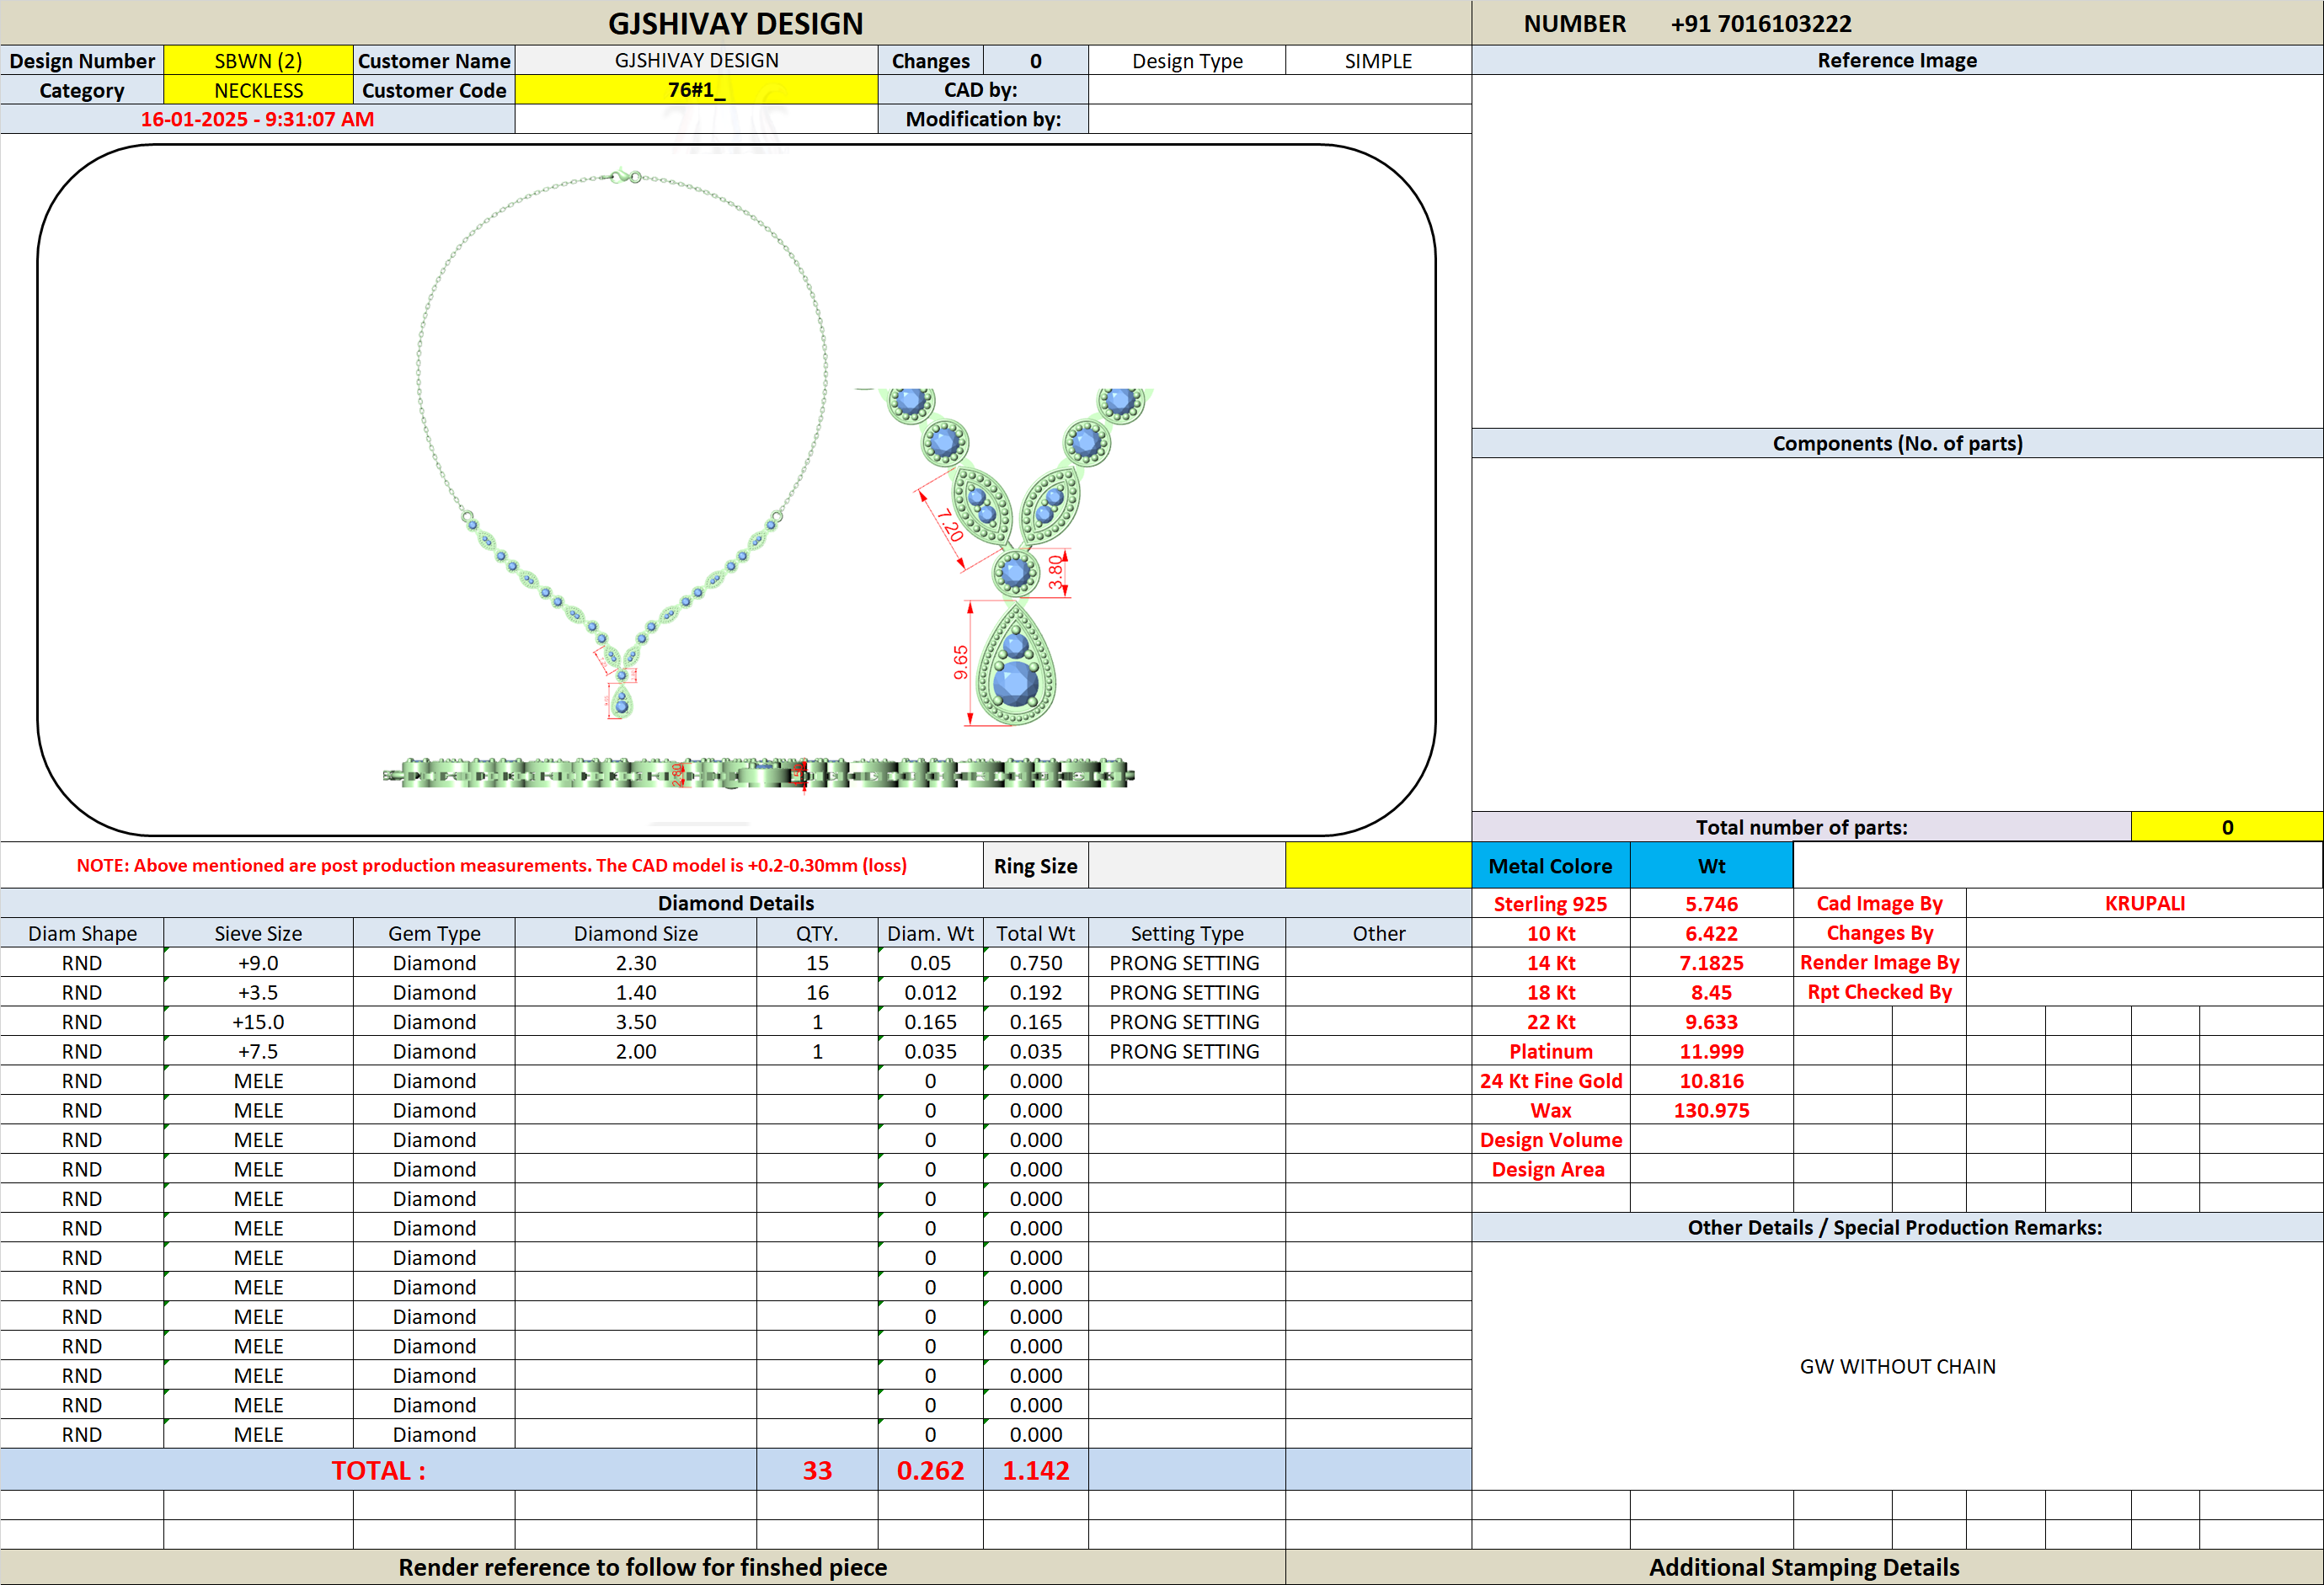Select quantity 15 cell
The width and height of the screenshot is (2324, 1585).
817,962
